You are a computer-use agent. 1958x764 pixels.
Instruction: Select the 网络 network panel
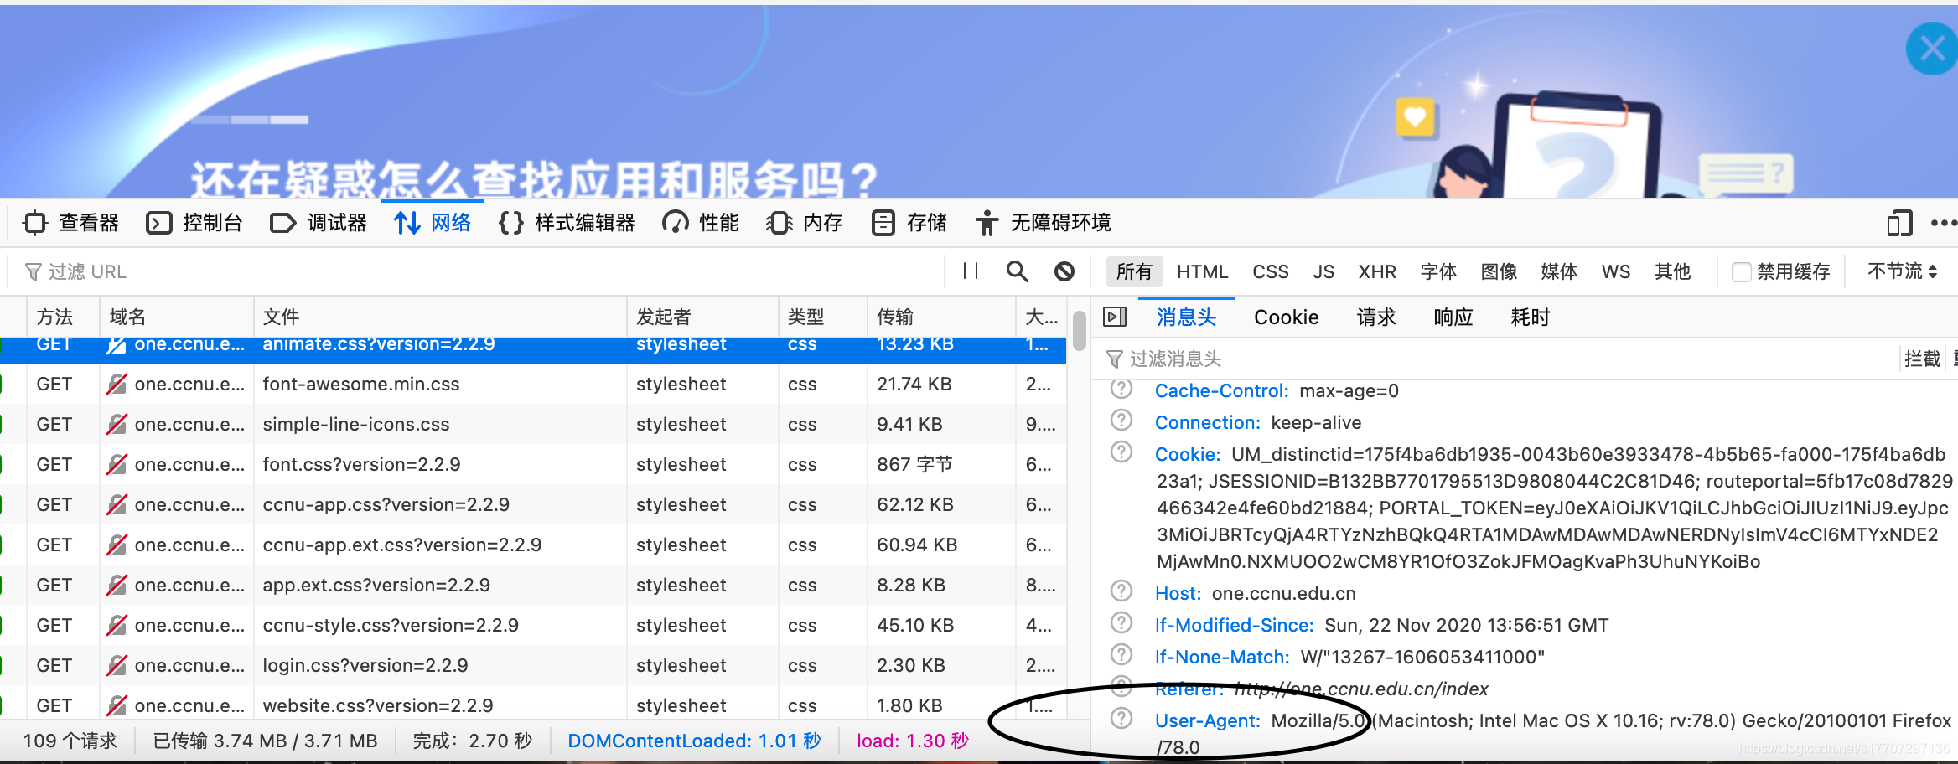tap(433, 223)
